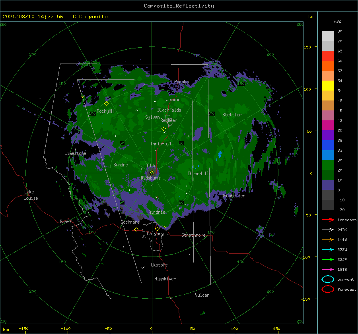The width and height of the screenshot is (358, 334).
Task: Click the Drumheller label
Action: pyautogui.click(x=233, y=196)
